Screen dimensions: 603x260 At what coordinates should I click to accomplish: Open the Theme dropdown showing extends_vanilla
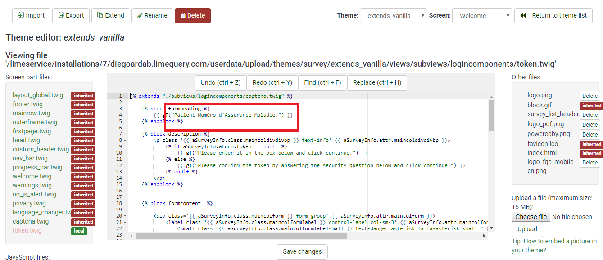pyautogui.click(x=393, y=16)
